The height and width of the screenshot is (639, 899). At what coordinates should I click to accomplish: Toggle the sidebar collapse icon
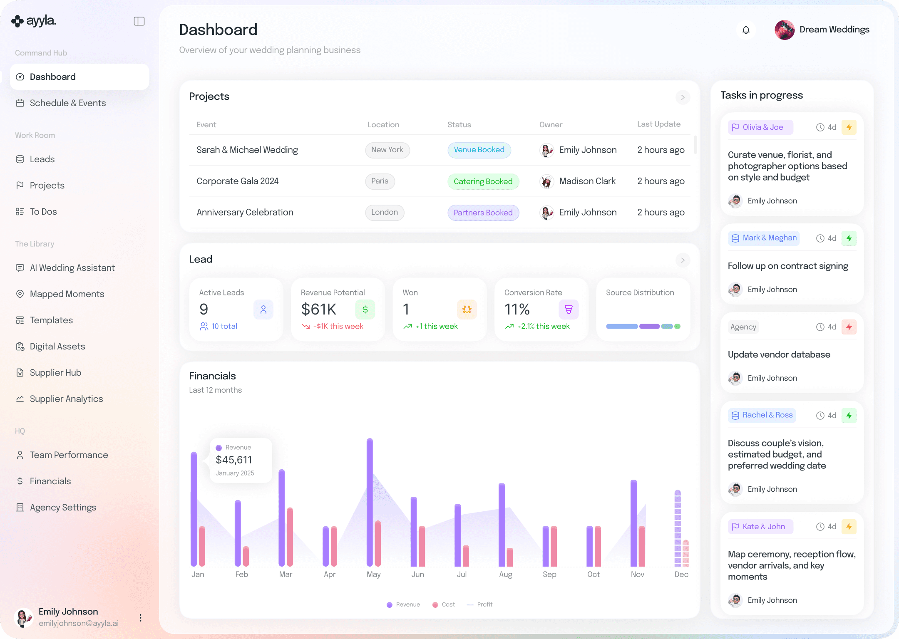[139, 21]
